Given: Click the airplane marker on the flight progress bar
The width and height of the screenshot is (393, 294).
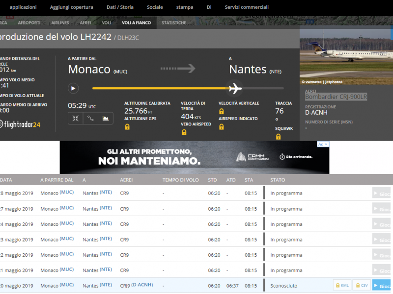Looking at the screenshot, I should 235,88.
